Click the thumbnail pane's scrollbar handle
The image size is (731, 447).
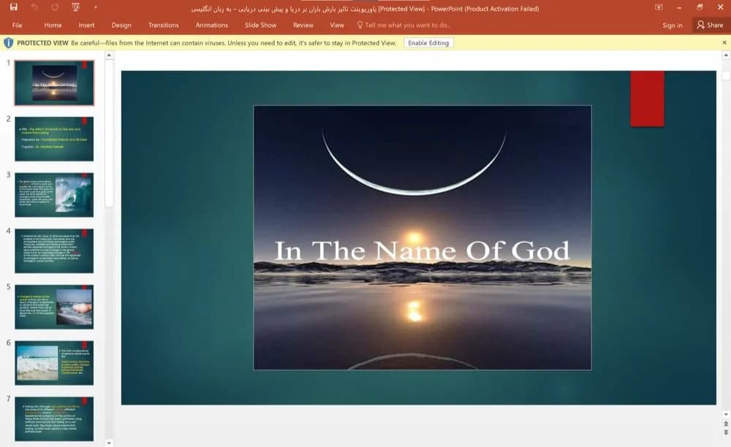[109, 133]
